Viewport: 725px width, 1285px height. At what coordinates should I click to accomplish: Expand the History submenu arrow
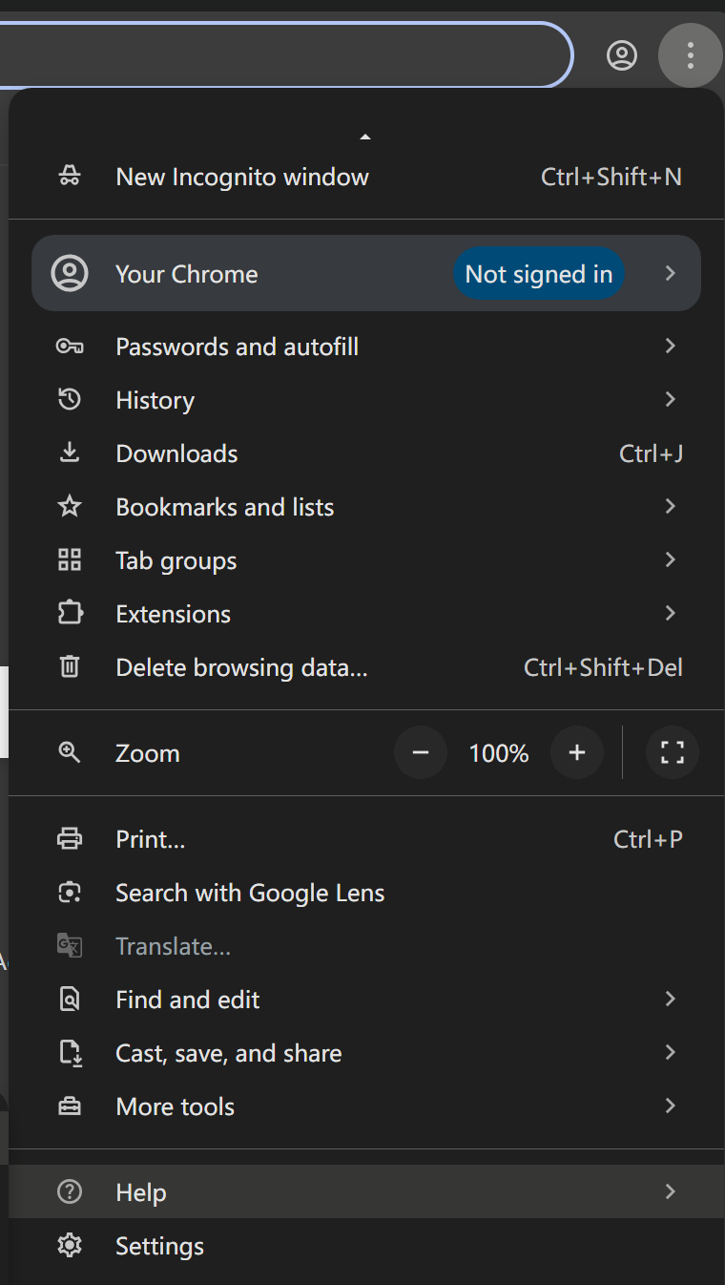pos(670,399)
